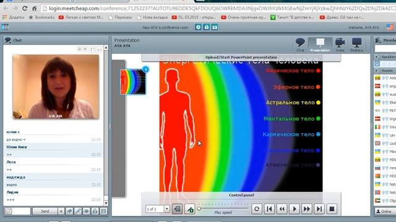Screen dimensions: 396x222
Task: Click the chat scrollbar up arrow
Action: [106, 47]
